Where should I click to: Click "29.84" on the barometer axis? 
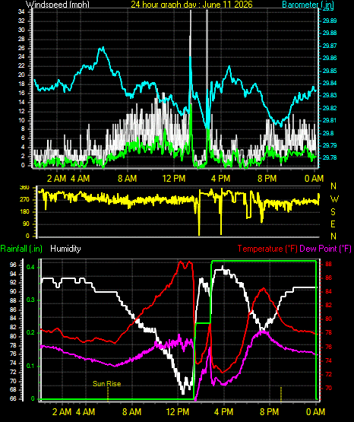coord(329,83)
